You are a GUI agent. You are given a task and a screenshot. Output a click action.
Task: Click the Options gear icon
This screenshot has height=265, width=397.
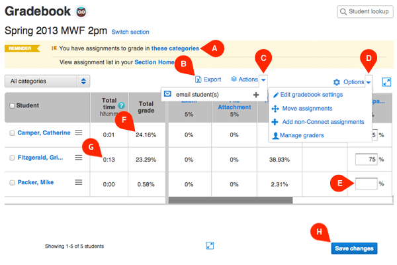[337, 82]
